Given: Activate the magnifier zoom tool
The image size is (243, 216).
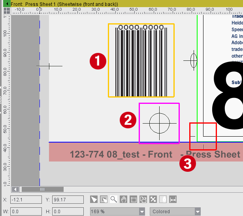Looking at the screenshot, I should click(x=113, y=200).
